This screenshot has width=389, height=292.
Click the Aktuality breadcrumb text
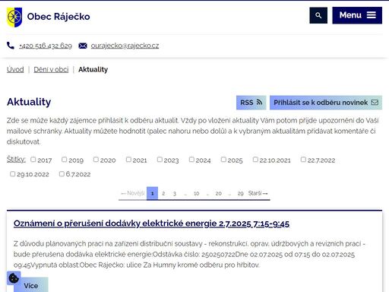[x=93, y=69]
